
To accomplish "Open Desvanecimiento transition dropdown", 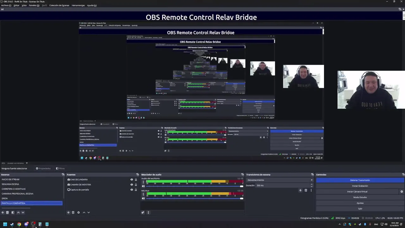I will 280,180.
